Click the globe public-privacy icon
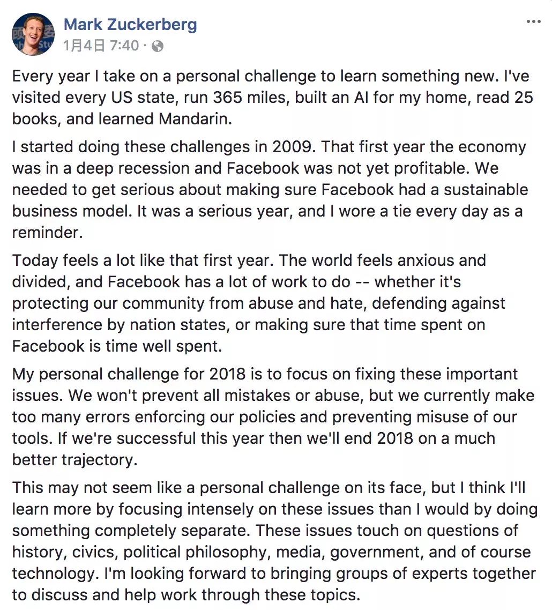 [x=158, y=46]
